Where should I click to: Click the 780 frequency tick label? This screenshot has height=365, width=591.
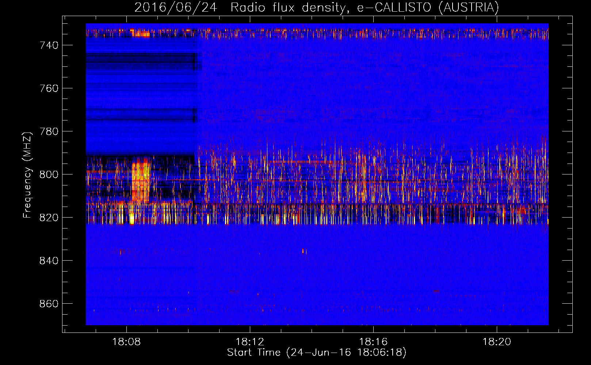point(49,131)
